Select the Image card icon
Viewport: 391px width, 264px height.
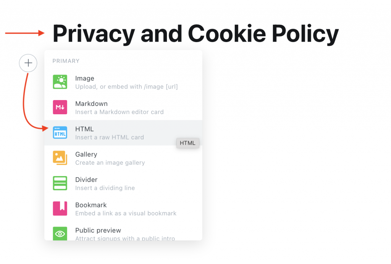[60, 82]
